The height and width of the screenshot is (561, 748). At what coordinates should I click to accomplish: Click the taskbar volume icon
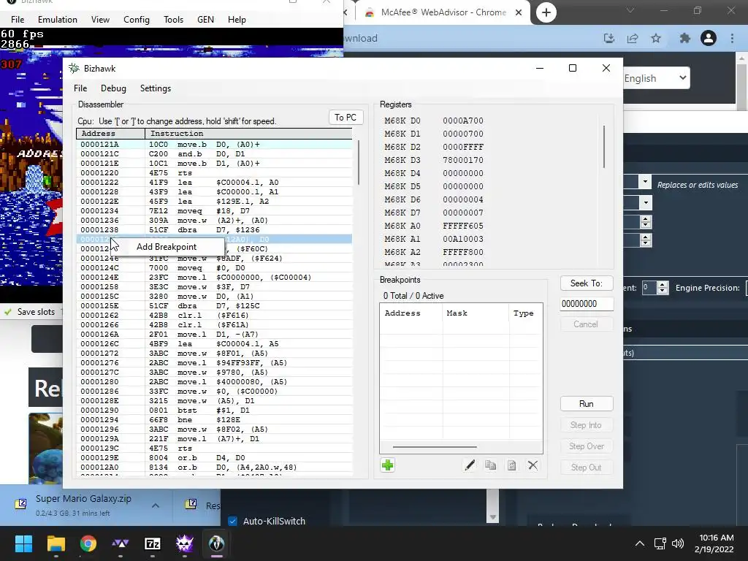[677, 543]
